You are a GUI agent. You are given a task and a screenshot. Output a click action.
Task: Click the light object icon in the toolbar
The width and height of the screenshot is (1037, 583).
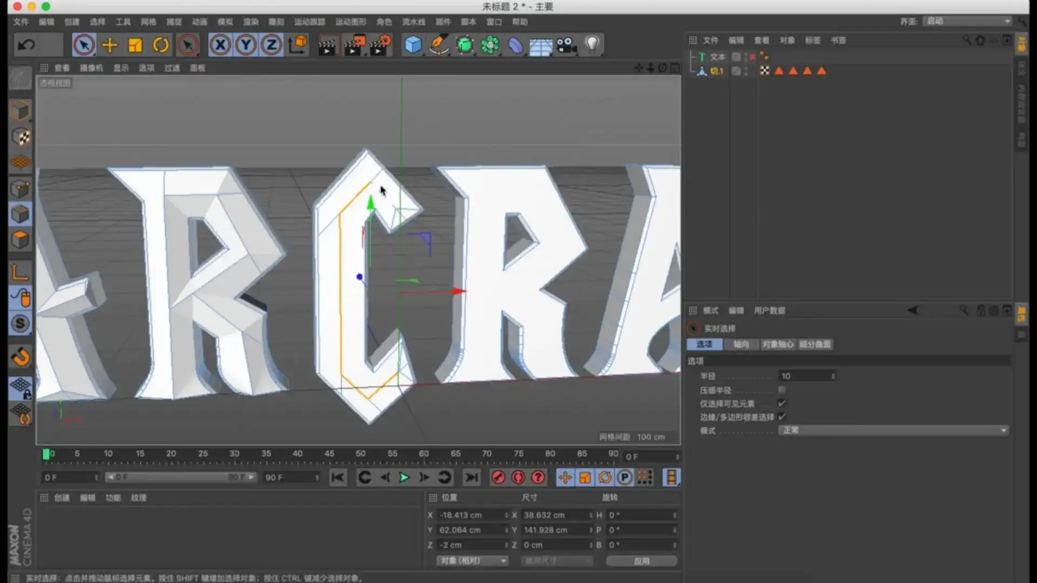click(x=592, y=45)
